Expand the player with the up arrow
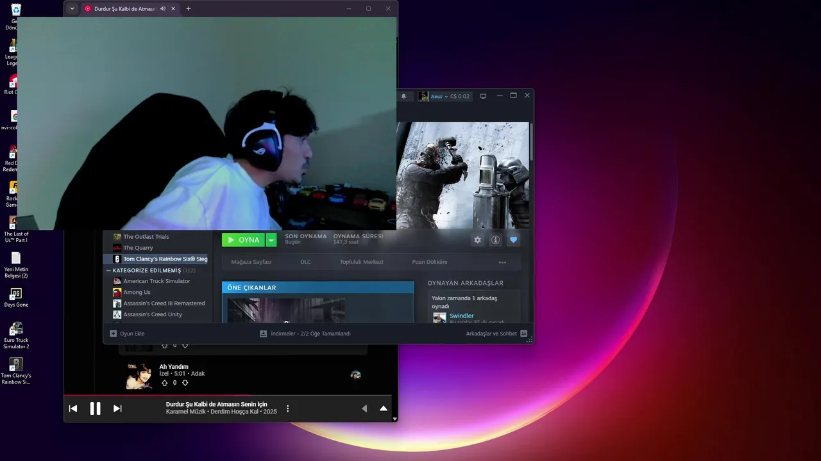 tap(384, 408)
